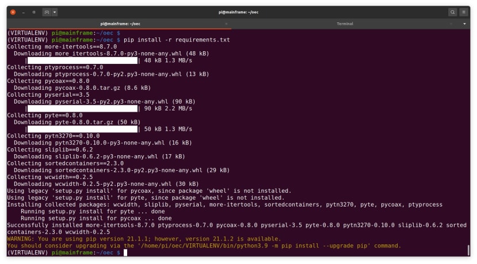Click the '48 kB 1.3 MB/s' download progress bar
This screenshot has height=264, width=477.
point(82,60)
